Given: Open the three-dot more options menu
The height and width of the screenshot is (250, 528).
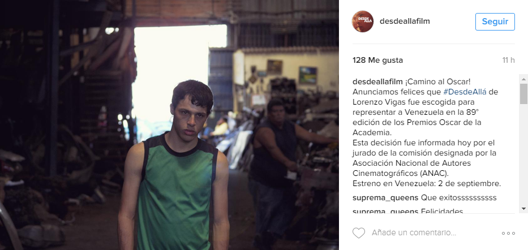Looking at the screenshot, I should 508,233.
